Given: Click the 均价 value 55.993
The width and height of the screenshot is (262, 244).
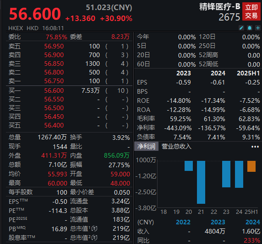Looking at the screenshot, I should 57,174.
